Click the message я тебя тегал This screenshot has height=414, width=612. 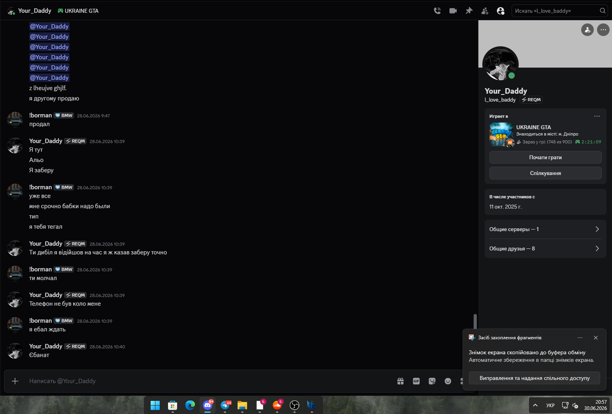[45, 226]
